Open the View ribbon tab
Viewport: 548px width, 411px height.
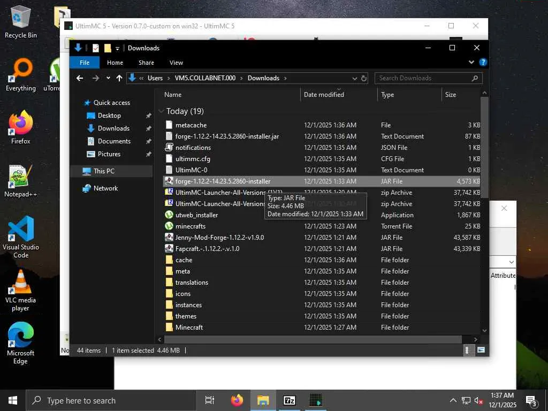coord(176,63)
